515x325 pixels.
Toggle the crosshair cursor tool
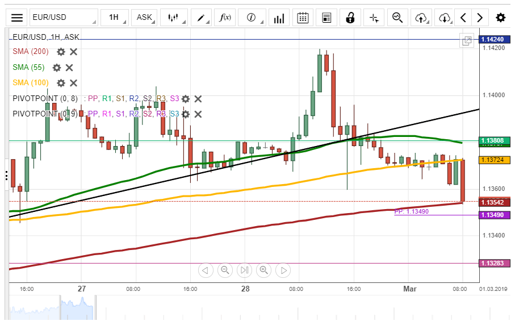[374, 18]
